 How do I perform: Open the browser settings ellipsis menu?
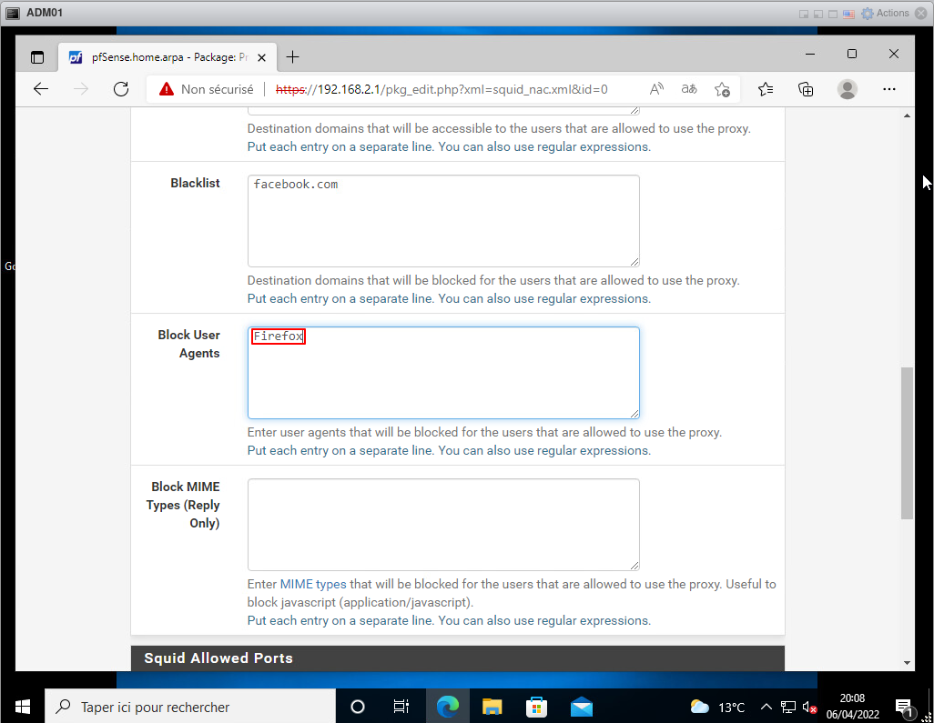click(889, 89)
